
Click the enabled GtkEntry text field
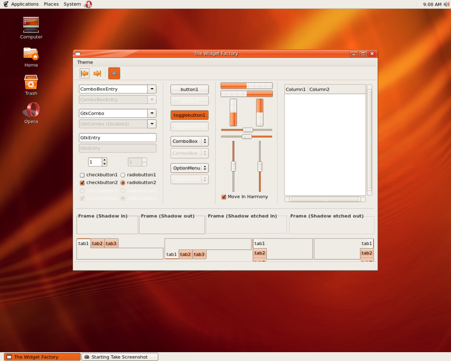[x=118, y=138]
